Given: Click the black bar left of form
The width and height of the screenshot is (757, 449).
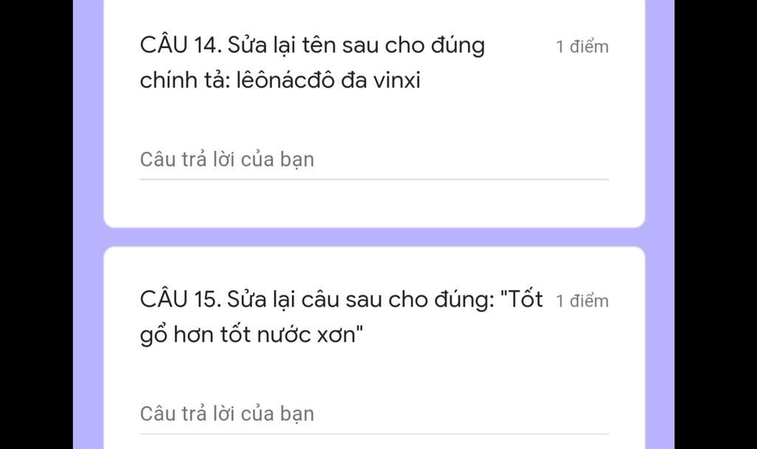Looking at the screenshot, I should (x=36, y=224).
